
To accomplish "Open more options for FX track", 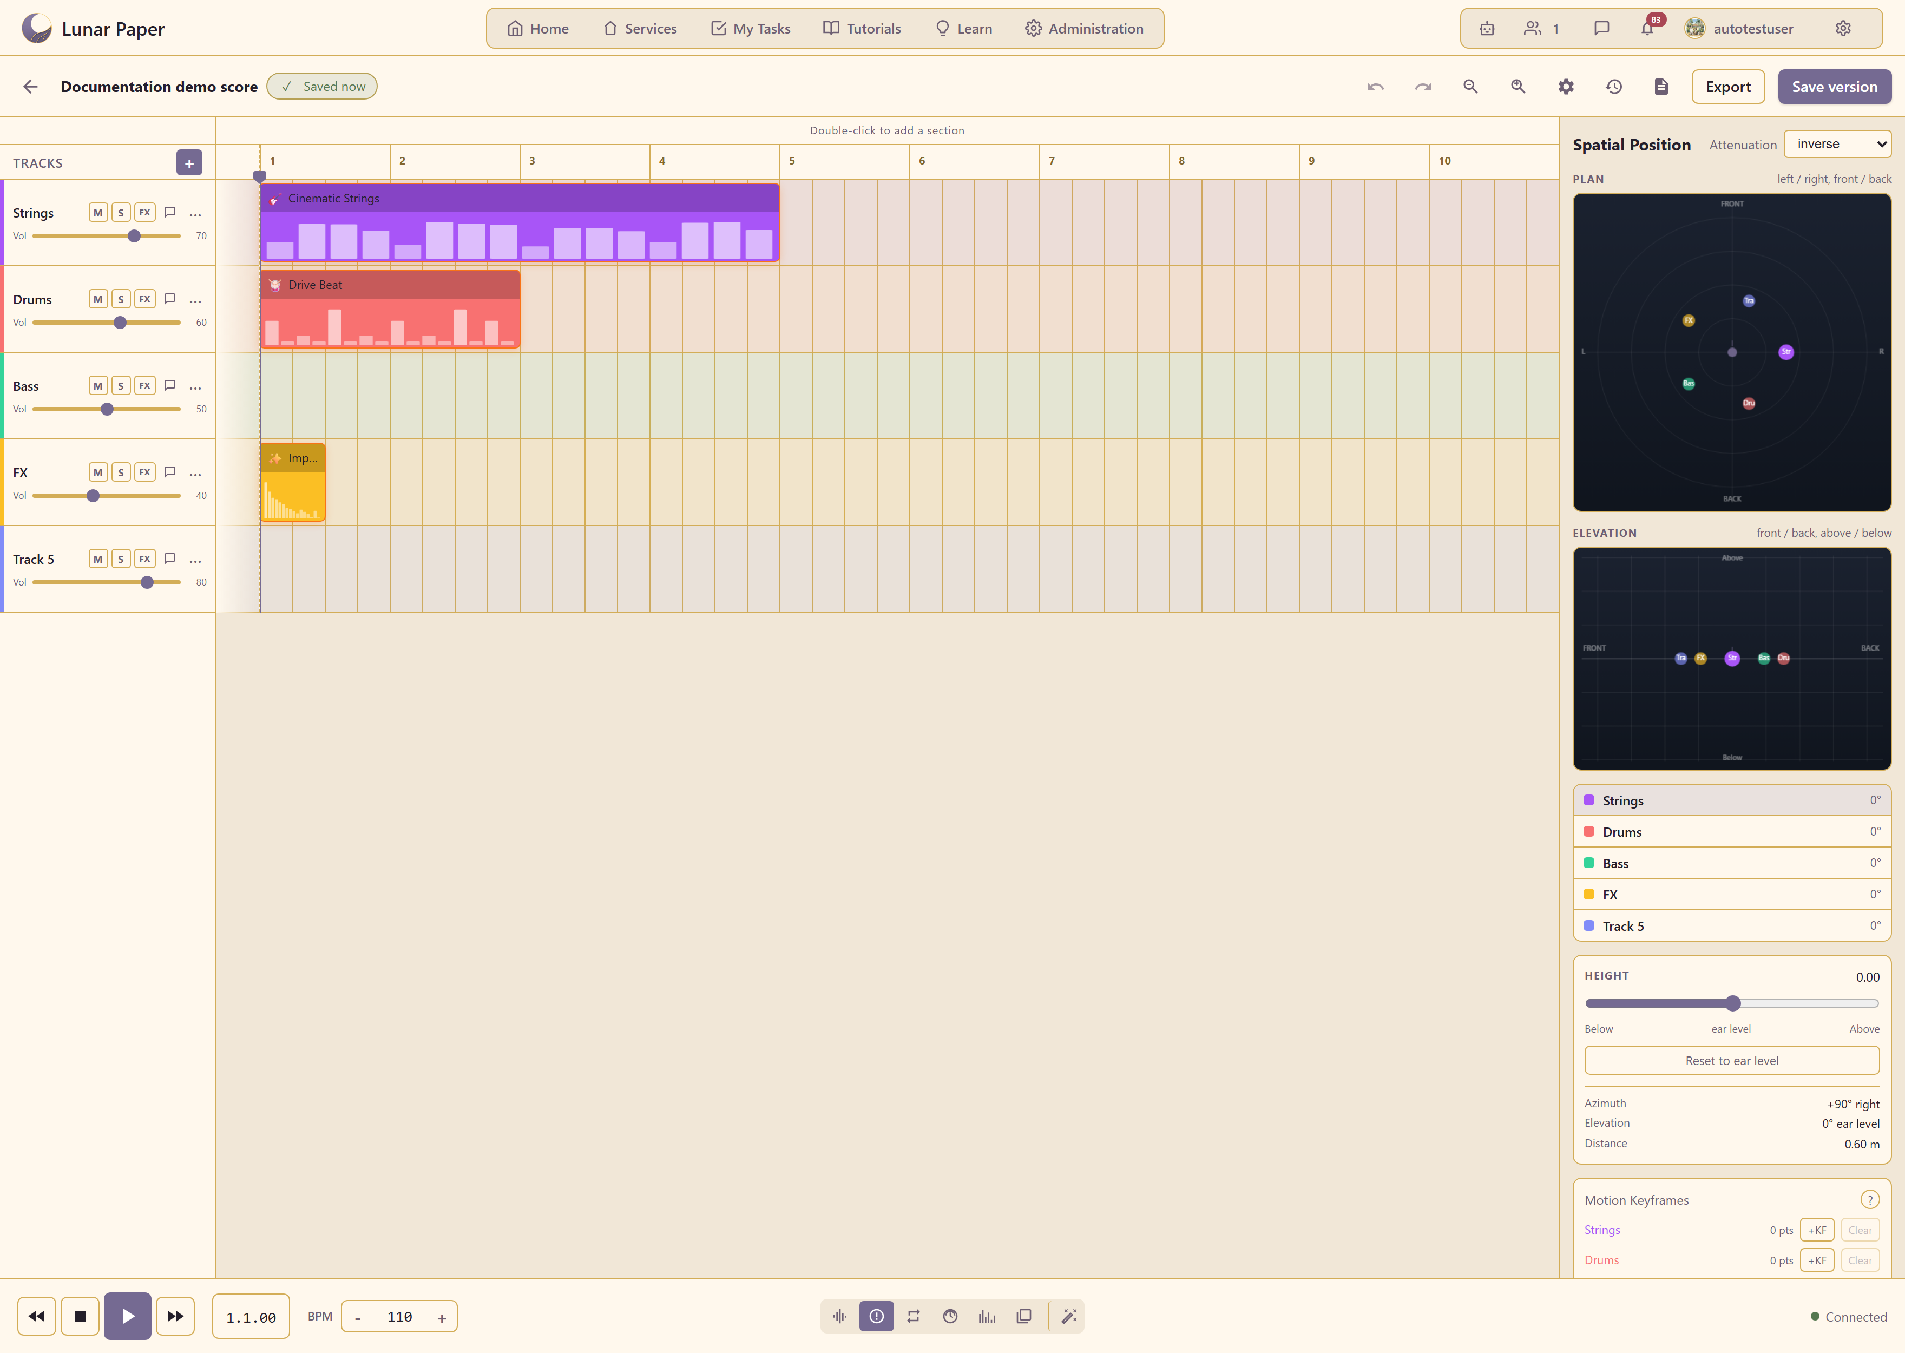I will point(196,473).
